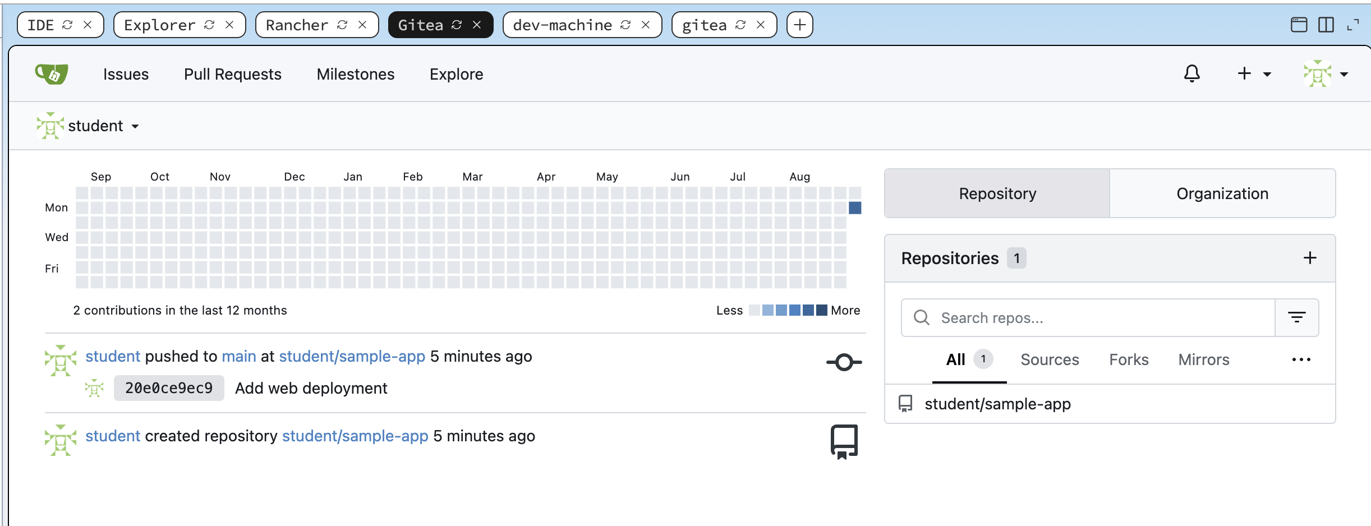This screenshot has width=1371, height=526.
Task: Close the Explorer tab
Action: (229, 25)
